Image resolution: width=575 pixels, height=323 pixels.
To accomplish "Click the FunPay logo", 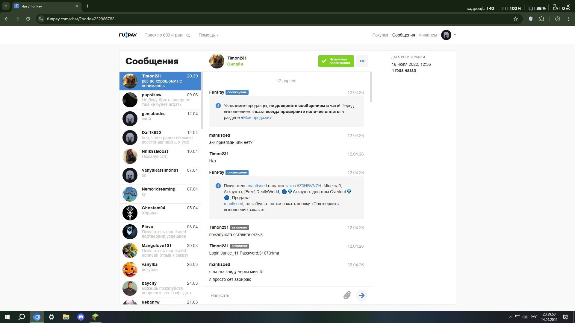I will (x=128, y=35).
